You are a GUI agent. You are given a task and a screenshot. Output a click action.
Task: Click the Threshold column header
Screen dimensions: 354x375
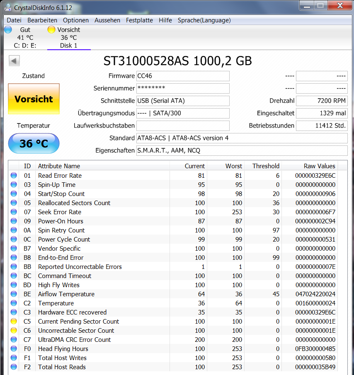(x=263, y=166)
